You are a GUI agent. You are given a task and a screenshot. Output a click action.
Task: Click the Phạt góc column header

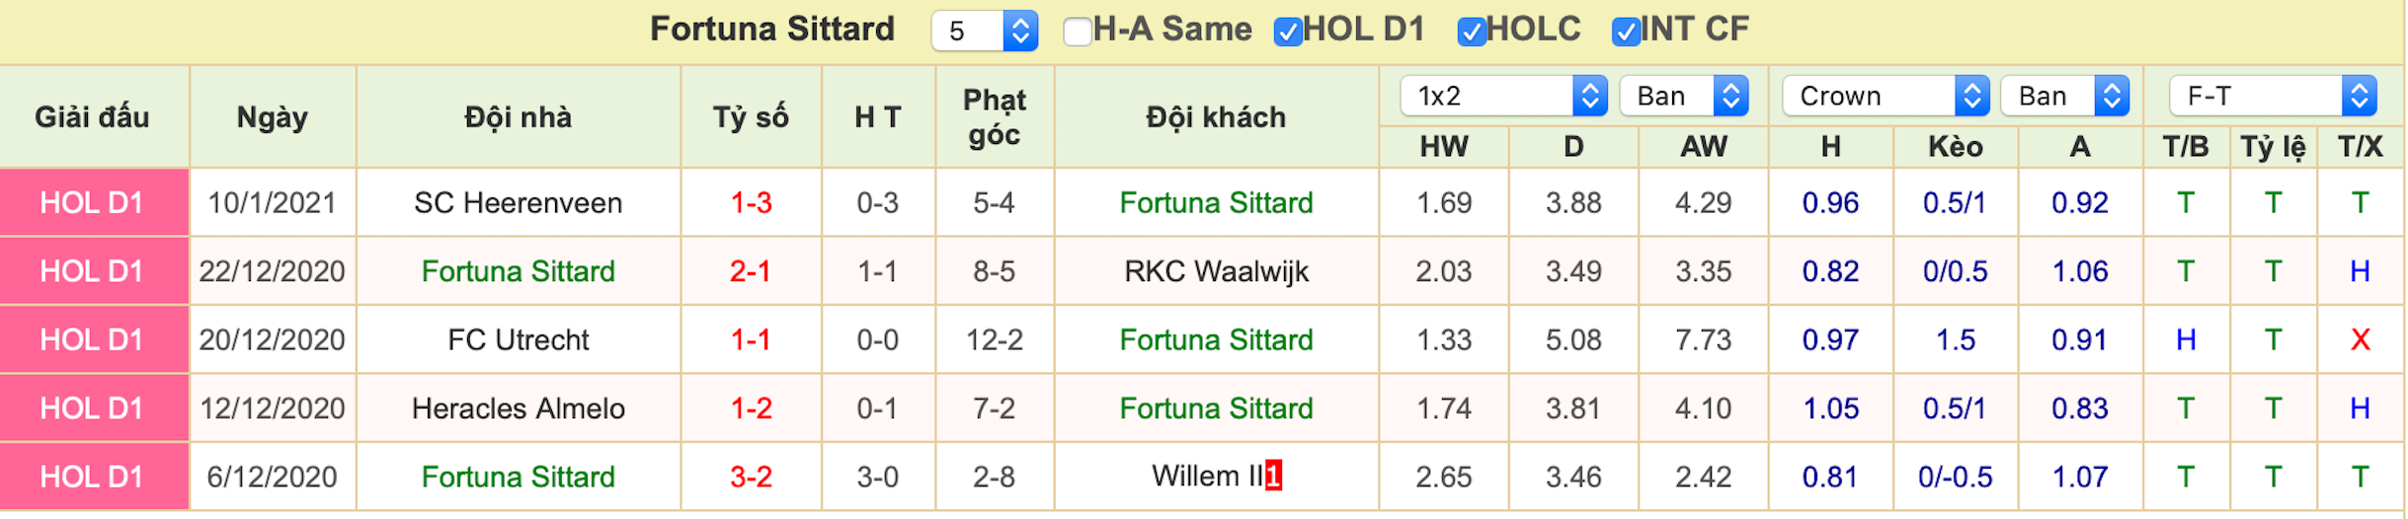[x=995, y=116]
